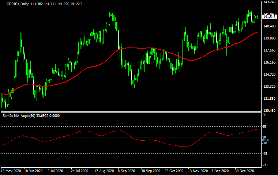Click the 0.00 indicator scale label
Image resolution: width=278 pixels, height=175 pixels.
pos(266,140)
